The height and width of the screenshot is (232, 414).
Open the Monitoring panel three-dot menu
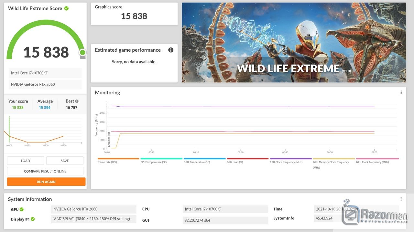[401, 92]
